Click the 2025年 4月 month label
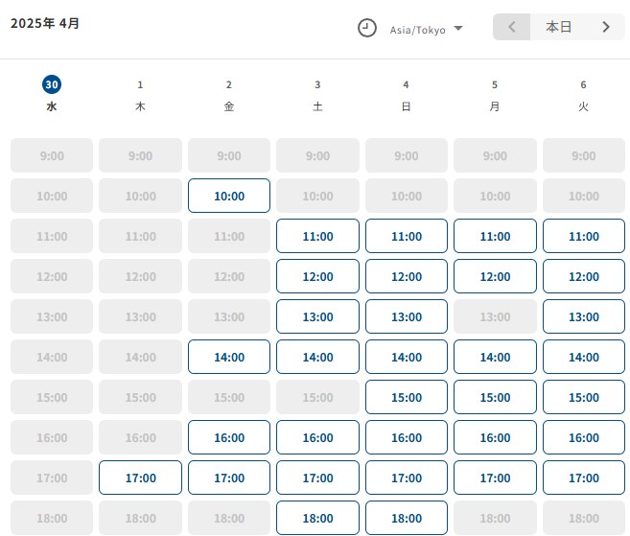The image size is (630, 536). [x=45, y=23]
